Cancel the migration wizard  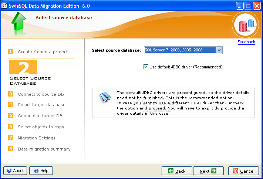click(243, 171)
